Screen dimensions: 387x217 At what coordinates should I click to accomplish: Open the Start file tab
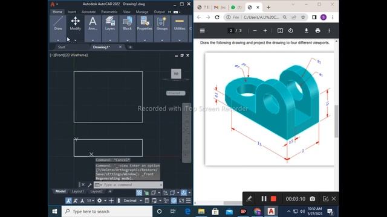click(x=62, y=47)
